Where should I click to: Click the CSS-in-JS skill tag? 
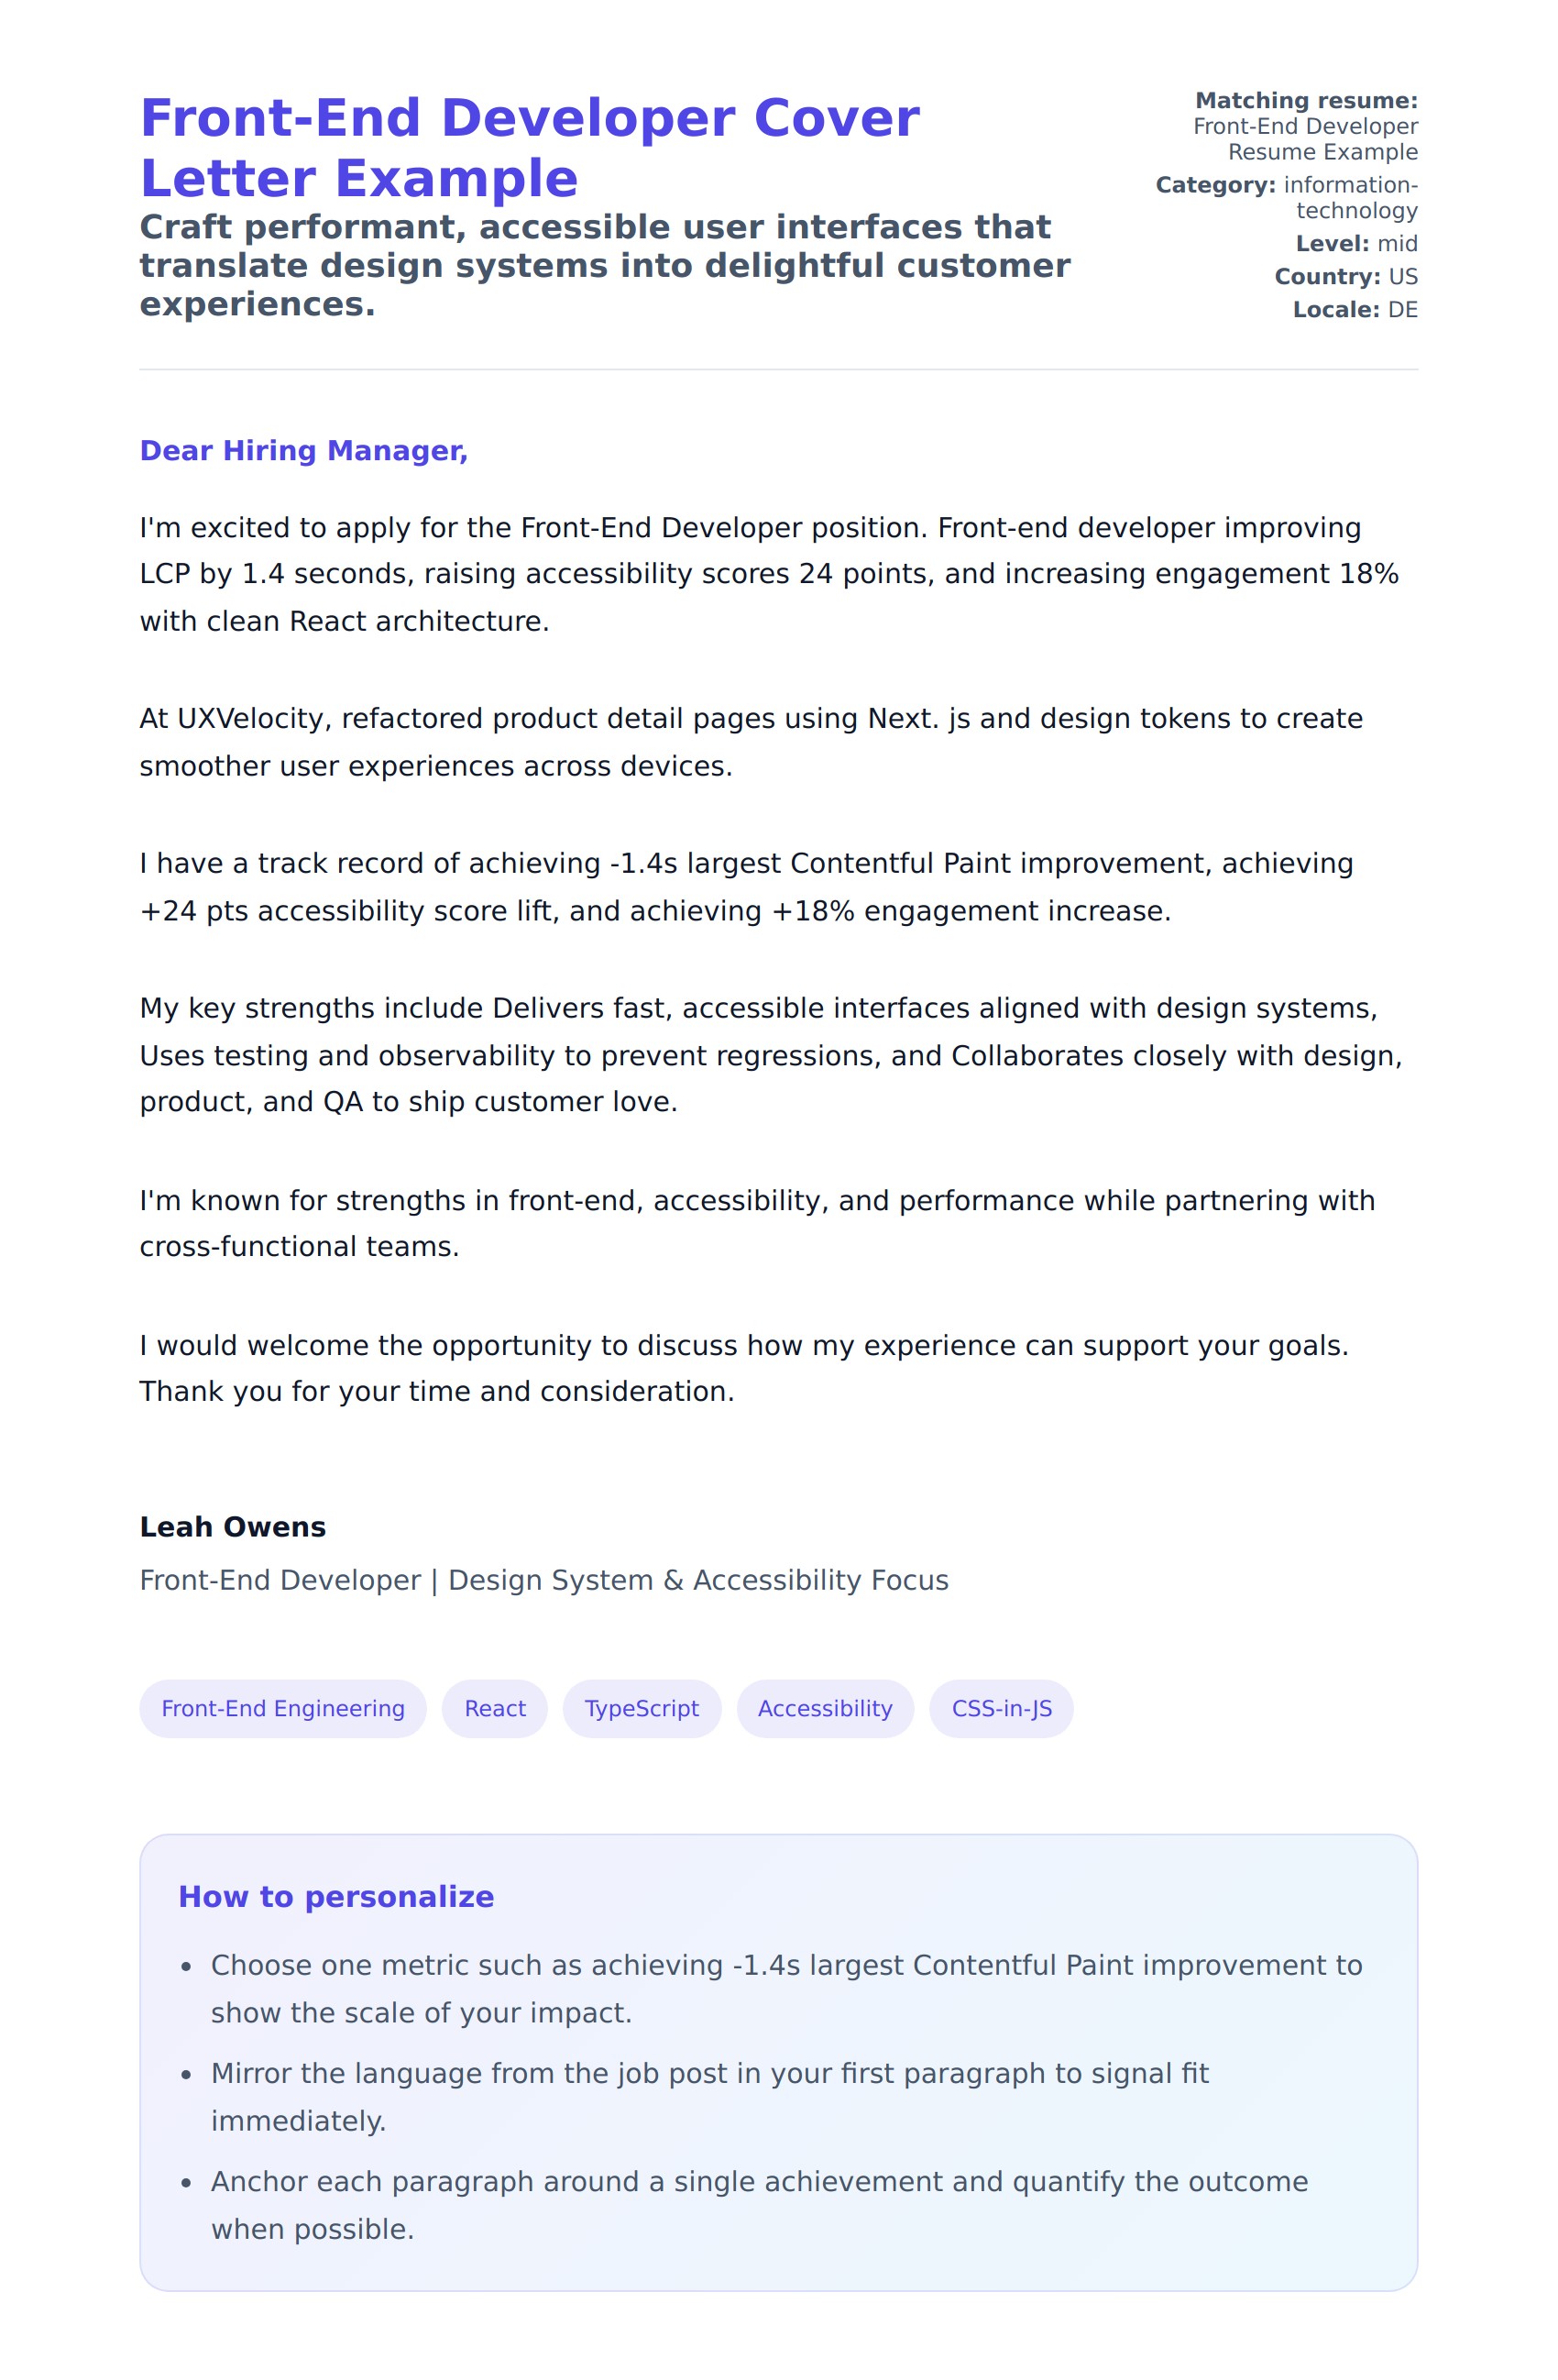tap(1002, 1708)
